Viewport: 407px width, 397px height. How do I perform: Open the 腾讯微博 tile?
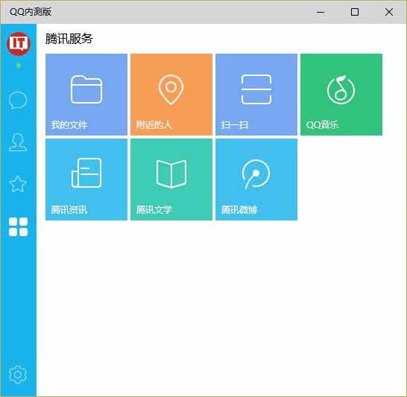256,180
